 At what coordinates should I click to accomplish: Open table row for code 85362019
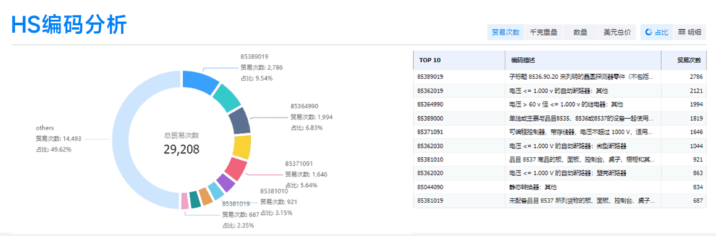coord(560,91)
